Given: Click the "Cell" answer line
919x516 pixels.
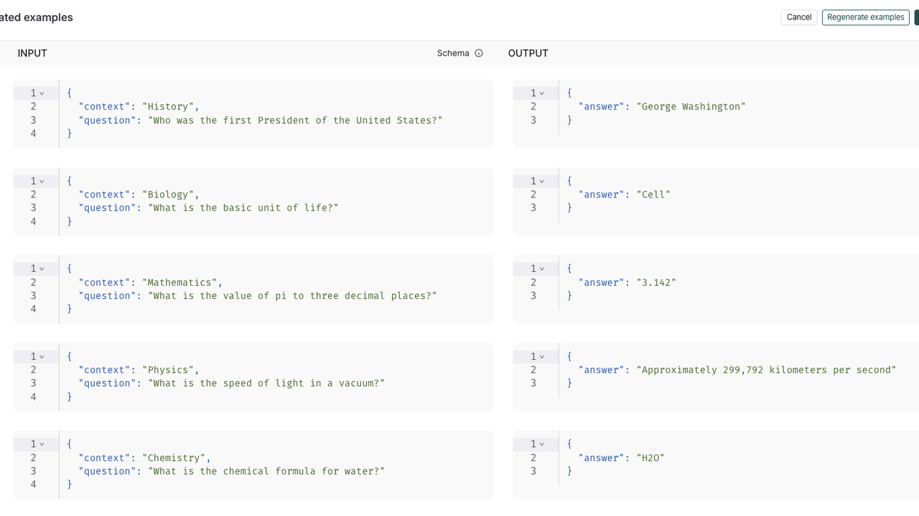Looking at the screenshot, I should pyautogui.click(x=624, y=195).
